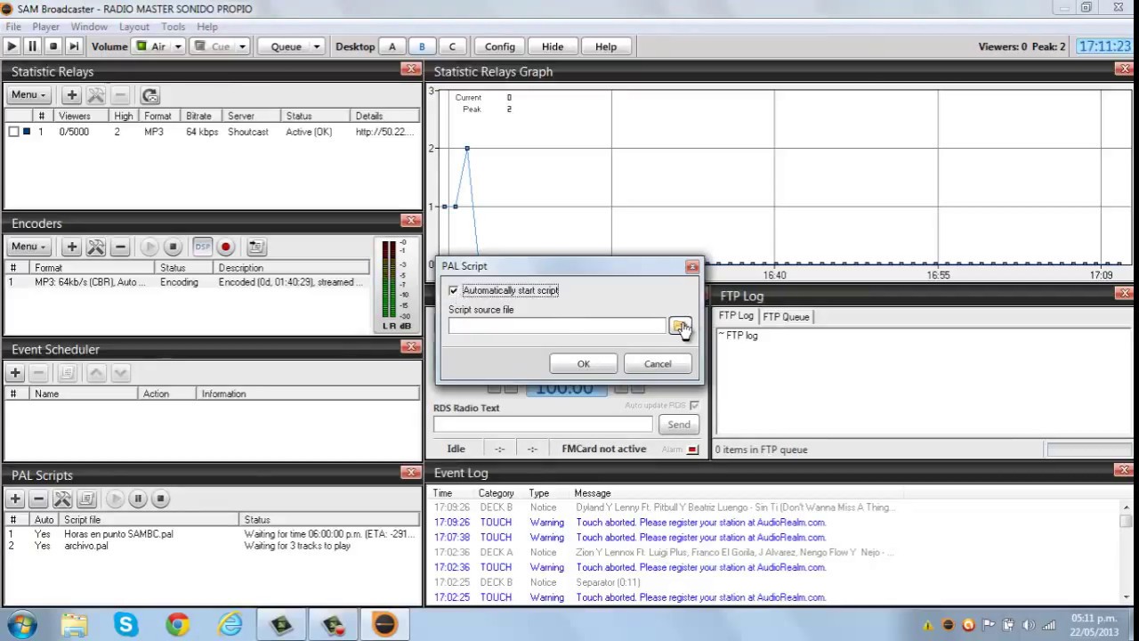Switch to Desktop A
This screenshot has width=1139, height=641.
[392, 46]
